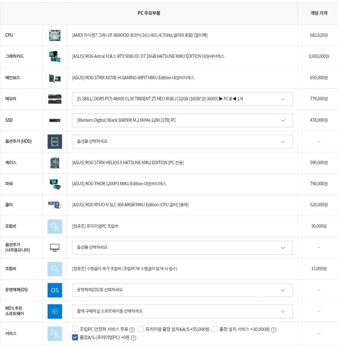Click help icon next to 출장 설치 서비스
The image size is (339, 346).
(273, 330)
